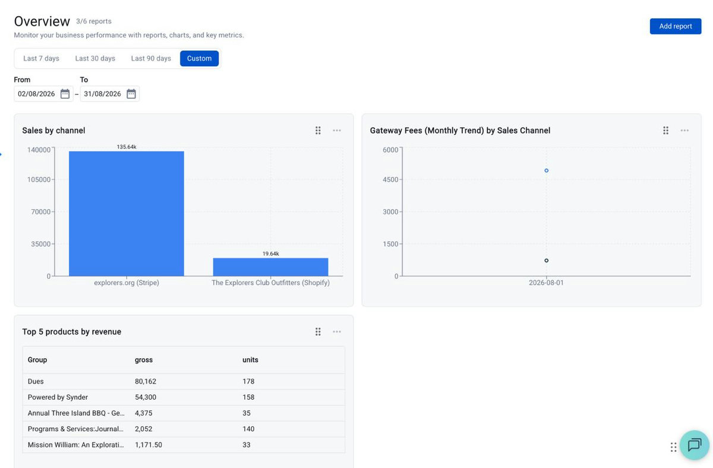Select the Custom date range tab
This screenshot has height=468, width=713.
(200, 58)
